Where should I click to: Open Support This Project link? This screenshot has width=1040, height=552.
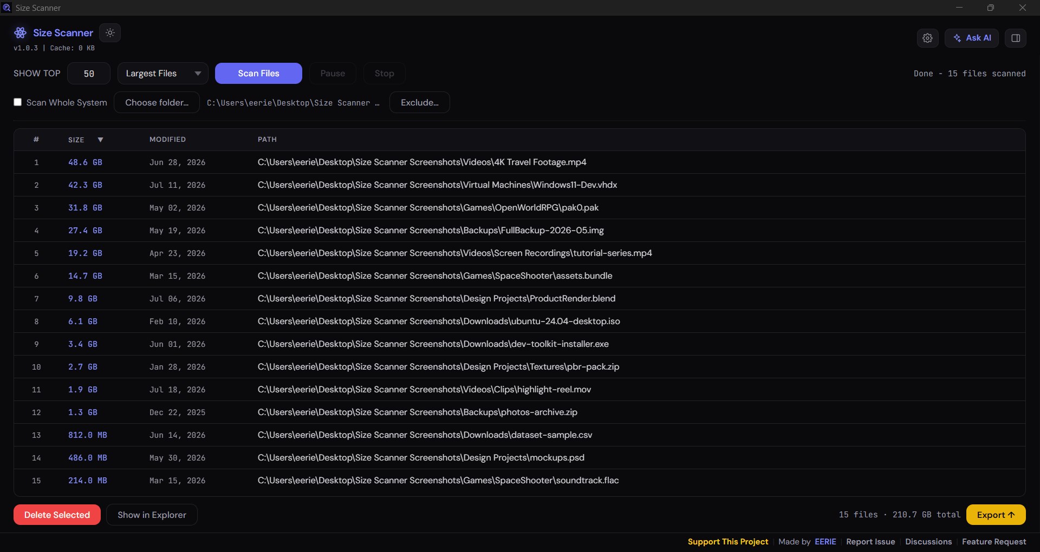727,542
